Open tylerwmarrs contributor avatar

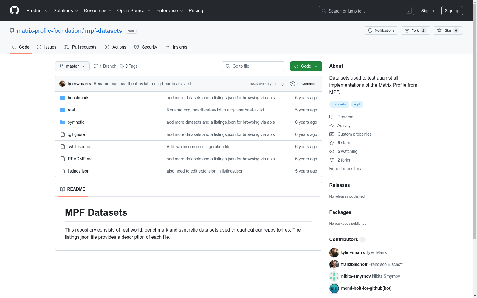pos(334,252)
